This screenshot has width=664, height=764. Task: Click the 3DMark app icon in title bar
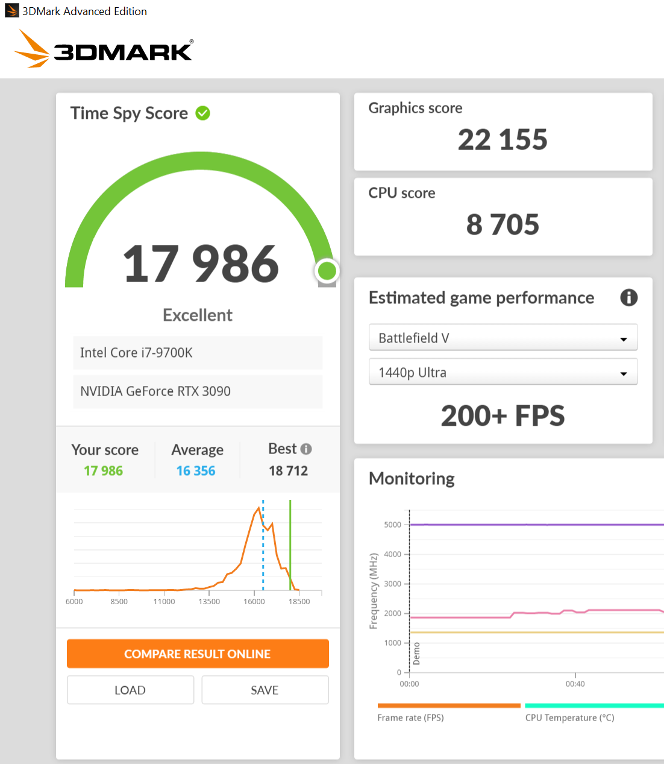(11, 11)
